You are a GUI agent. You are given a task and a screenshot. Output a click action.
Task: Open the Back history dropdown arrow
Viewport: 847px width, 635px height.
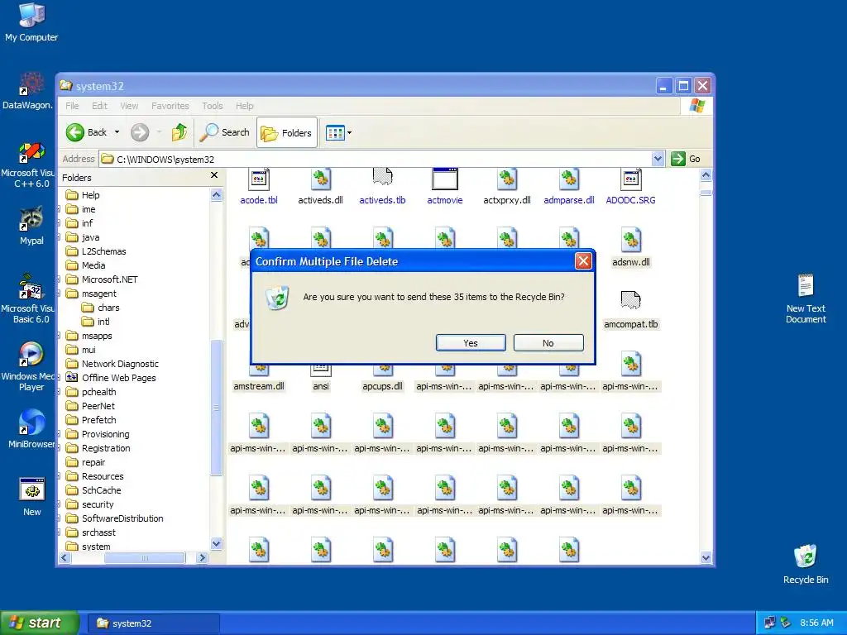pyautogui.click(x=117, y=132)
